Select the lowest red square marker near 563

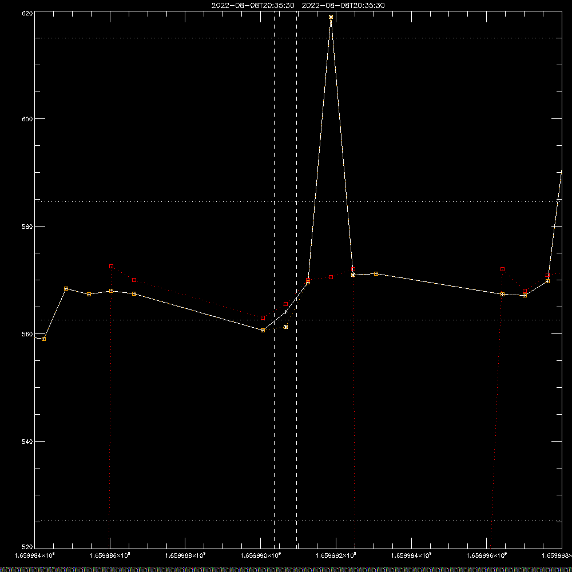(263, 318)
